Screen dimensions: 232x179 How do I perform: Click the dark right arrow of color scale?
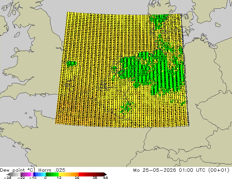[x=105, y=174]
